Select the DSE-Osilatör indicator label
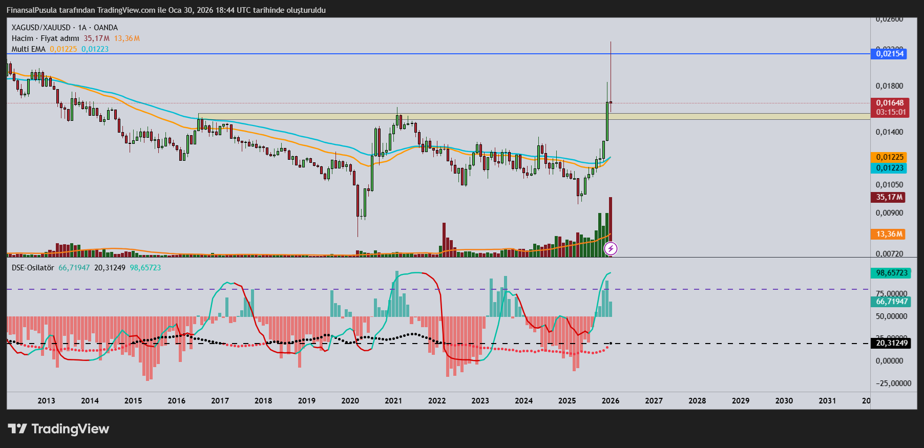Screen dimensions: 924x448 coord(33,268)
